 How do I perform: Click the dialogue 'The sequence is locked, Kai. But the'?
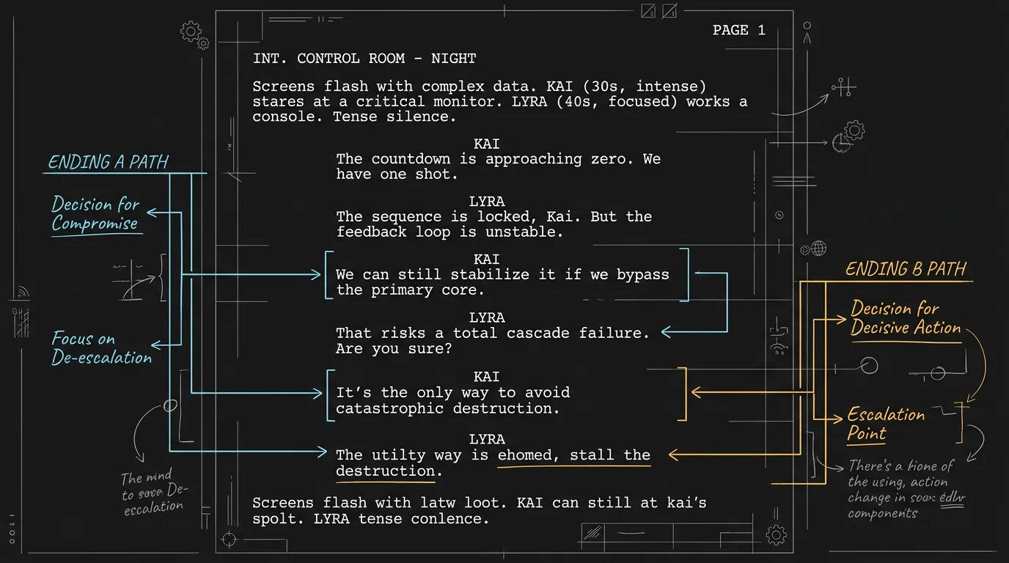[x=494, y=216]
